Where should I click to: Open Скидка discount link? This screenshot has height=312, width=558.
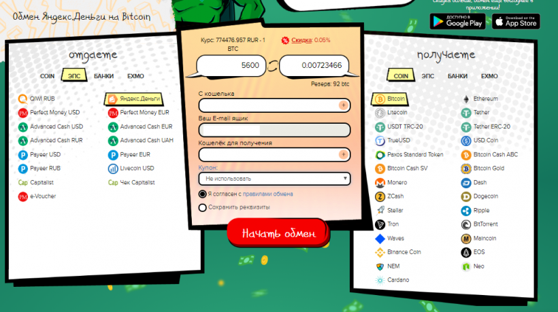pos(301,40)
